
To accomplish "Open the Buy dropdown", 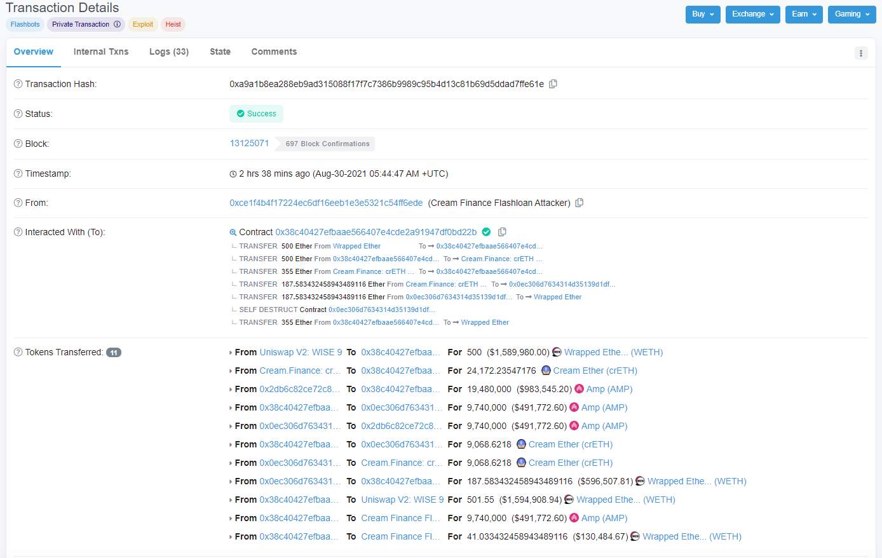I will [x=703, y=14].
